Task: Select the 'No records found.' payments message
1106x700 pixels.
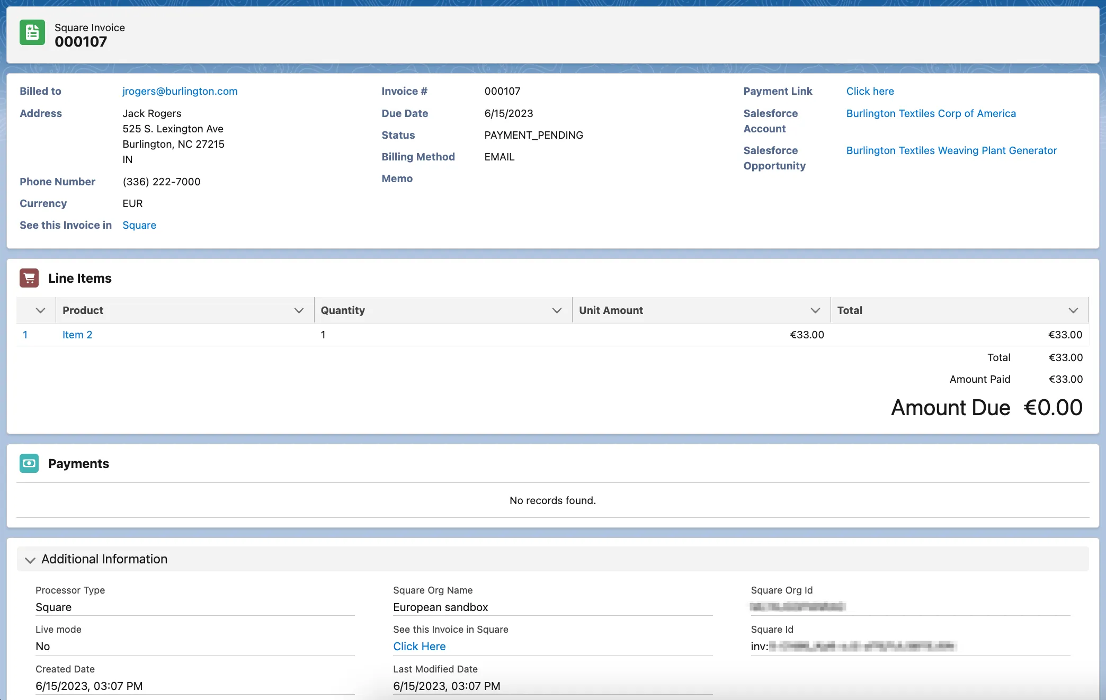Action: click(x=552, y=500)
